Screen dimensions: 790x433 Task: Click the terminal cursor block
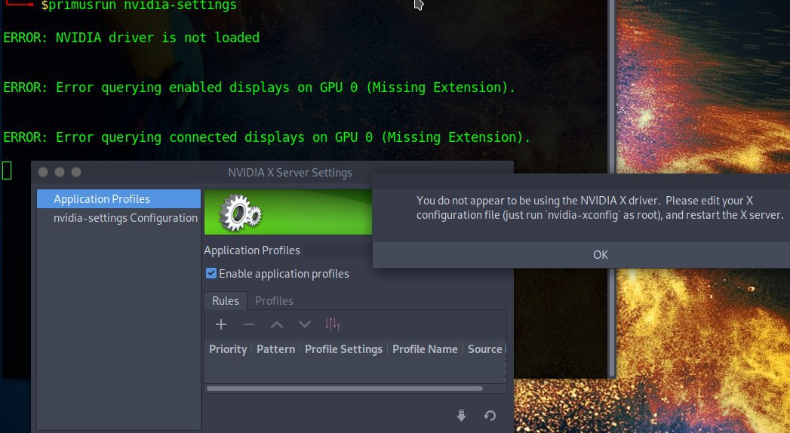(x=7, y=170)
